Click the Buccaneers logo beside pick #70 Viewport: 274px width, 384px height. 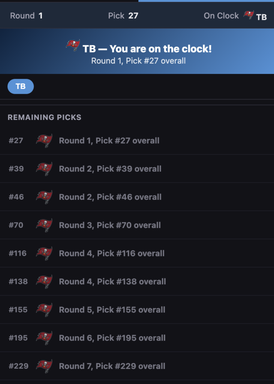44,225
